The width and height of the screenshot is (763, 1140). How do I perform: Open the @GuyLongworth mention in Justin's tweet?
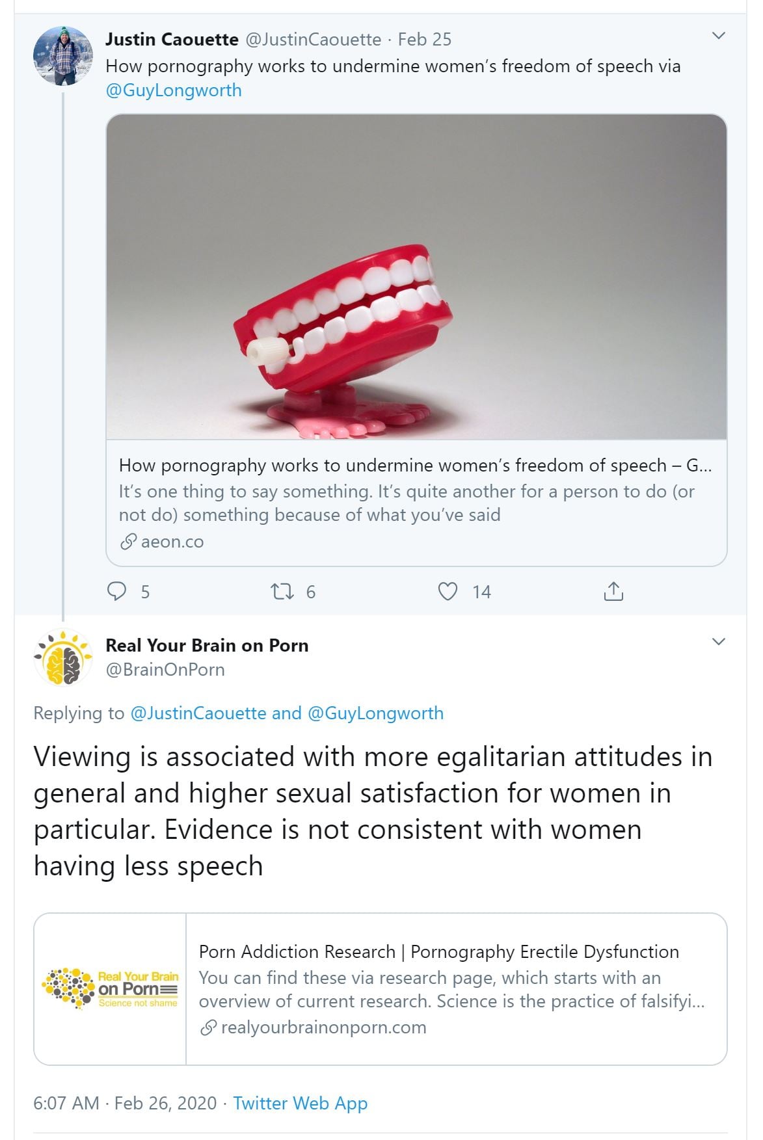174,90
